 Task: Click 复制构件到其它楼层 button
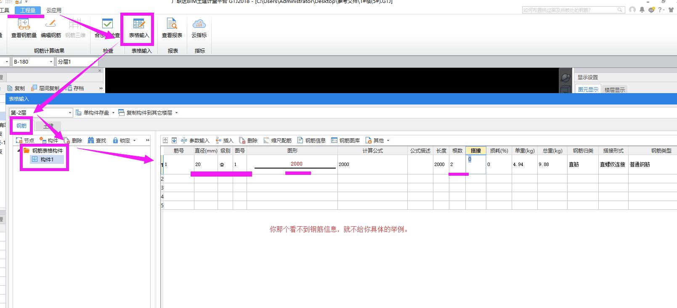pos(145,112)
